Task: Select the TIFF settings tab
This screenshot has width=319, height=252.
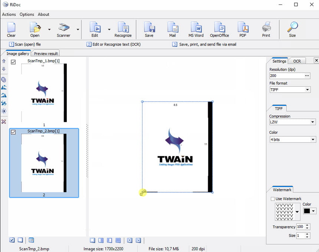Action: point(279,109)
